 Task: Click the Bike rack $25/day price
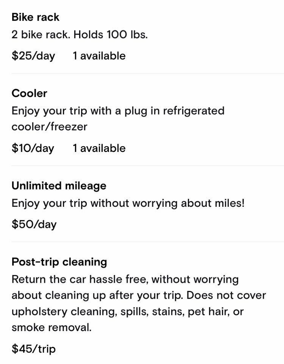[x=33, y=56]
